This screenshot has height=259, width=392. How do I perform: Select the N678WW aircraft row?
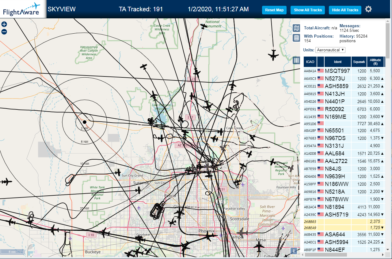pos(344,199)
